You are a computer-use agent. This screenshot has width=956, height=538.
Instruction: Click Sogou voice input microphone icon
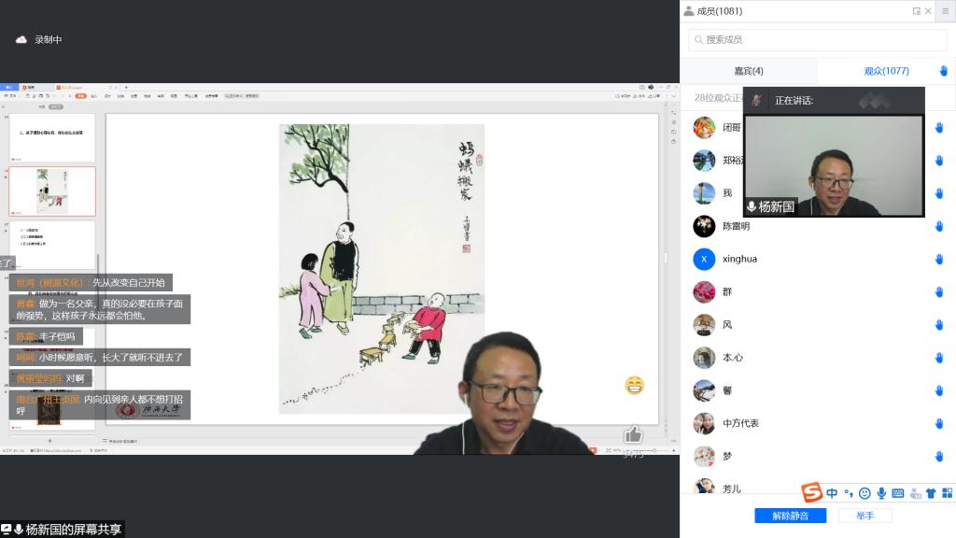881,493
